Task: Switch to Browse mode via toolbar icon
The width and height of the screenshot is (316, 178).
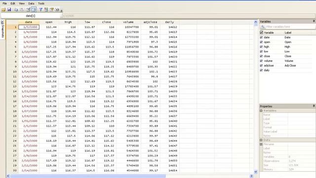Action: pyautogui.click(x=34, y=9)
